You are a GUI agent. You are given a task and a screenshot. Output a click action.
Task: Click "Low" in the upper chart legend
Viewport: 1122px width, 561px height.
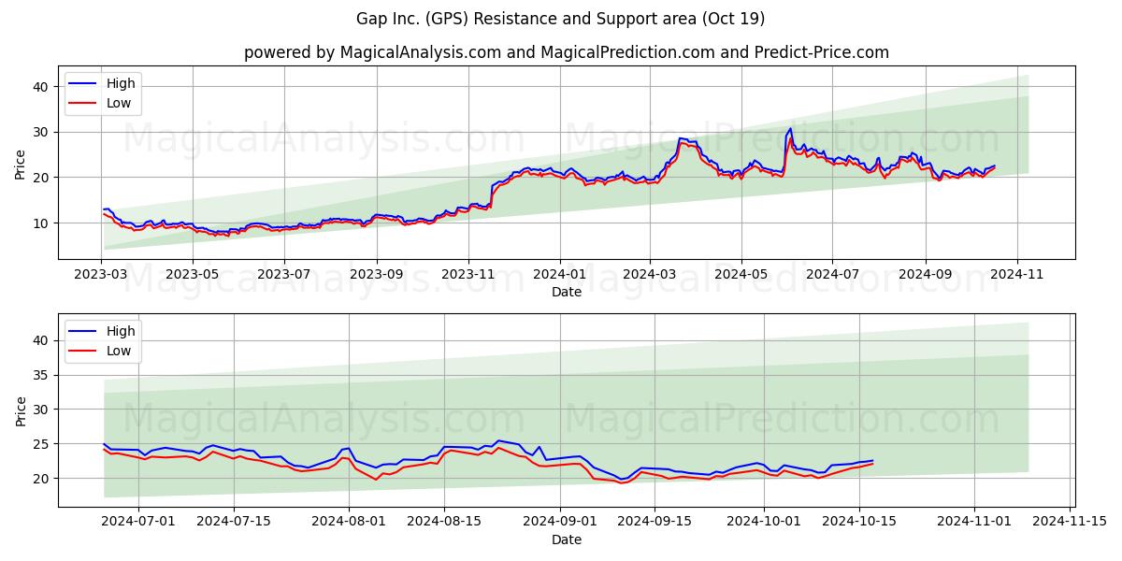(119, 103)
